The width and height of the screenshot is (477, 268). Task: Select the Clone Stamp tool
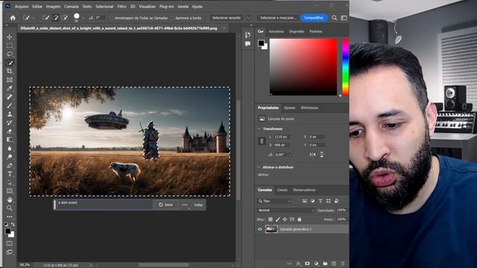tap(10, 114)
